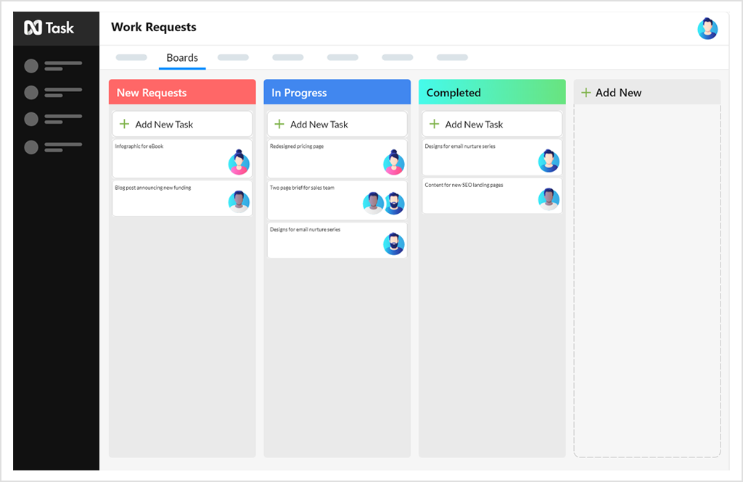Click Add New Task under New Requests
This screenshot has width=743, height=482.
(182, 124)
